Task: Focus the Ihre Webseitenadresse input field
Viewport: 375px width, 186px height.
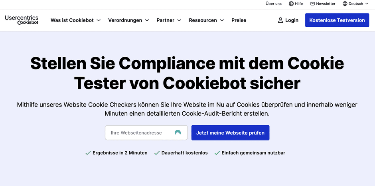Action: pyautogui.click(x=146, y=133)
